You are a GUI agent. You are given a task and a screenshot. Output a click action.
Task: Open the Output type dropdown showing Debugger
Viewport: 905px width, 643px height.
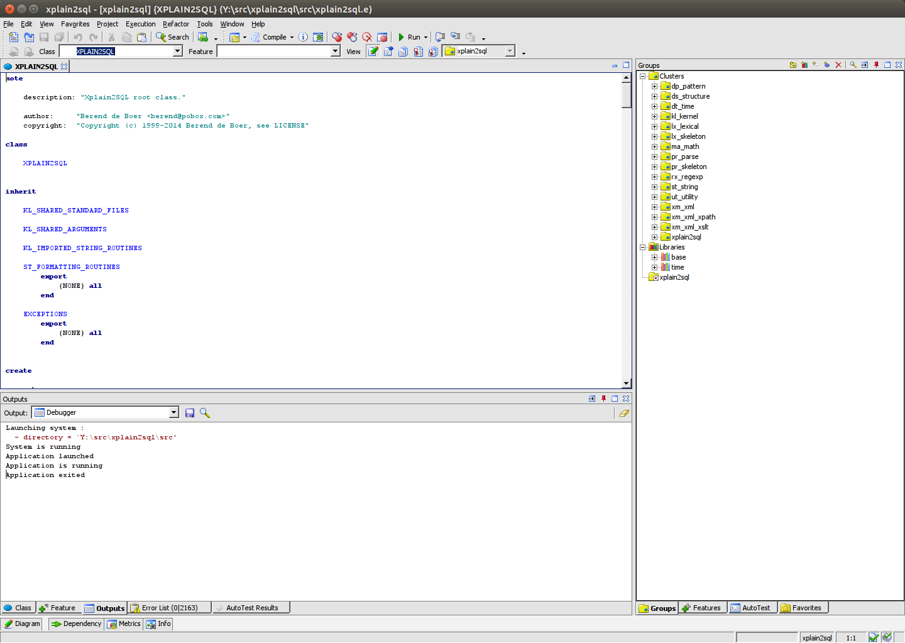click(174, 412)
